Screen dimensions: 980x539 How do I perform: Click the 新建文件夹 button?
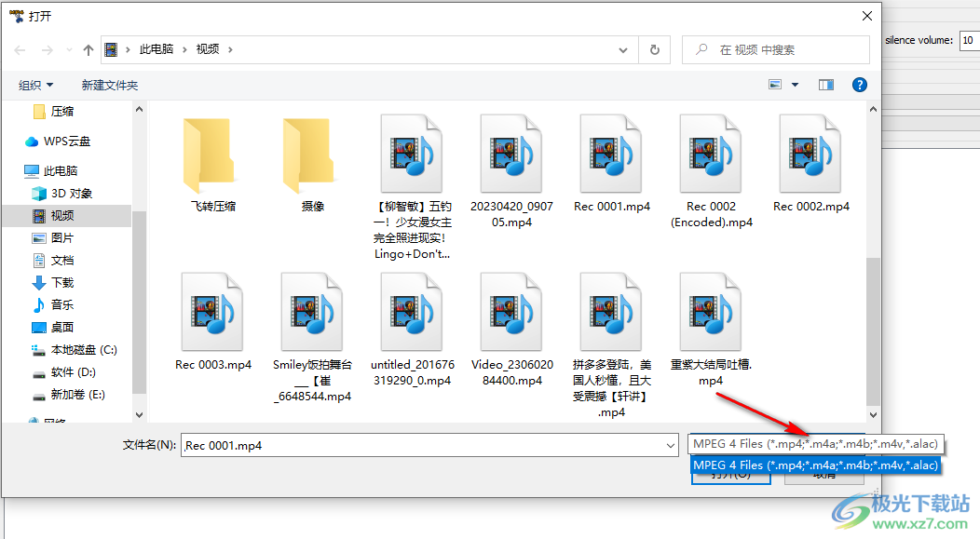coord(109,86)
